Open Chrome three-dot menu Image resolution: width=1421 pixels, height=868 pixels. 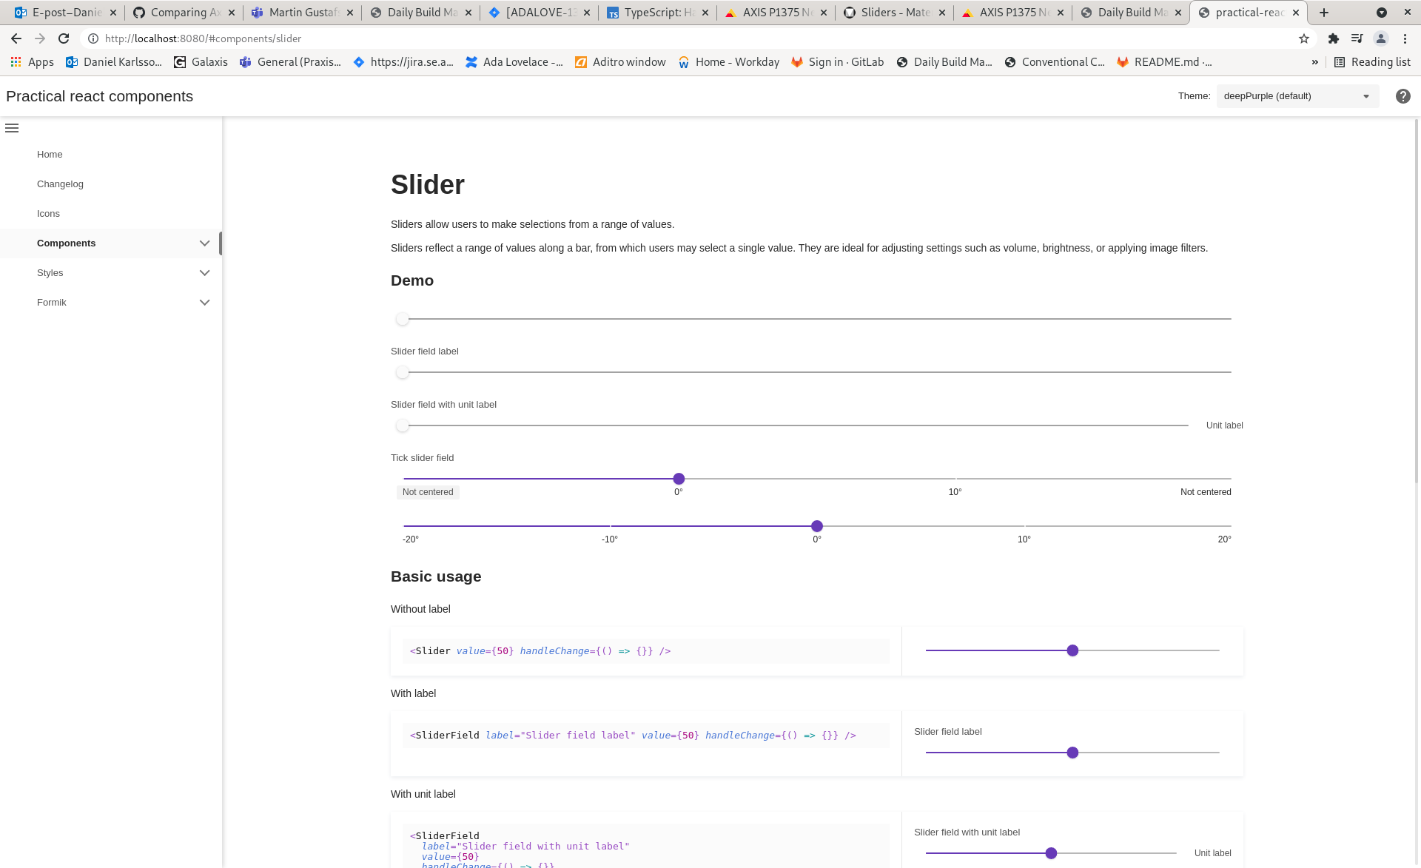coord(1405,38)
